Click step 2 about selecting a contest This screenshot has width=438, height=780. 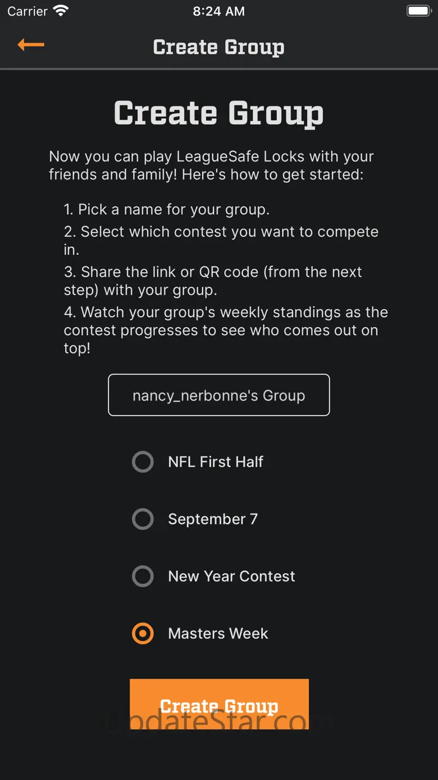coord(221,240)
